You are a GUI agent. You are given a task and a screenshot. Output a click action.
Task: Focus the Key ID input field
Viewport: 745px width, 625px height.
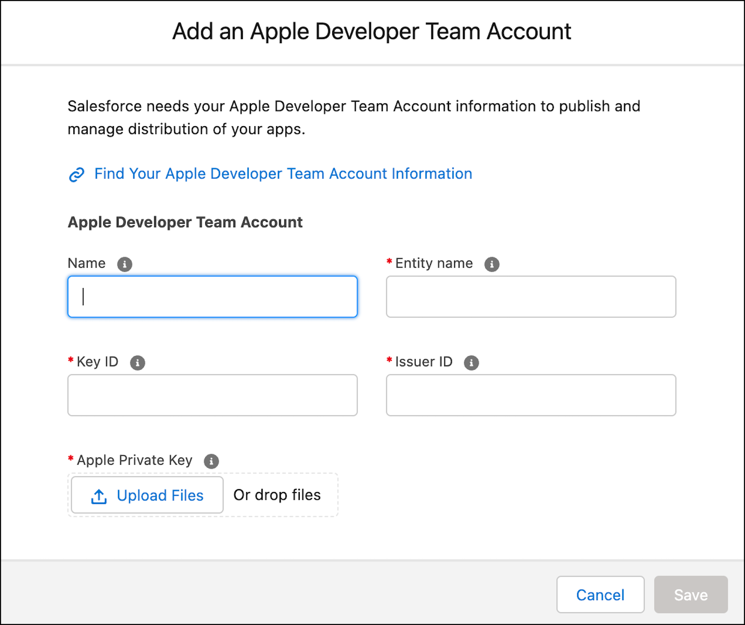coord(212,395)
